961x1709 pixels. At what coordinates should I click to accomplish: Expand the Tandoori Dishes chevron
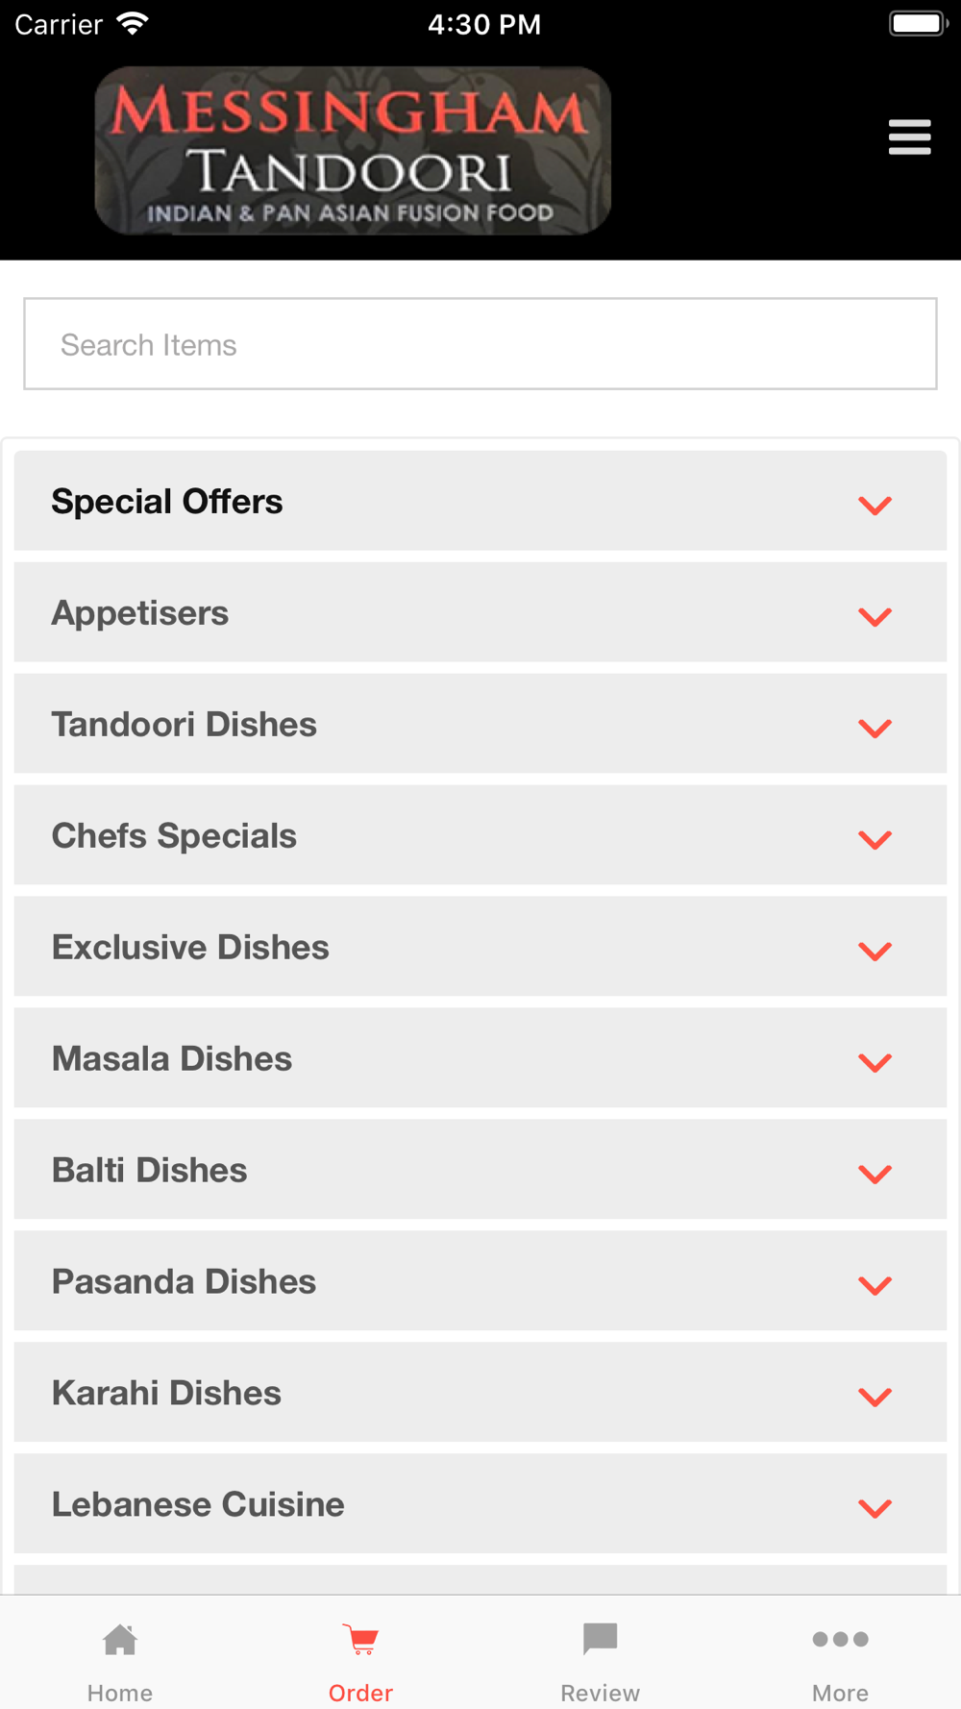tap(875, 728)
